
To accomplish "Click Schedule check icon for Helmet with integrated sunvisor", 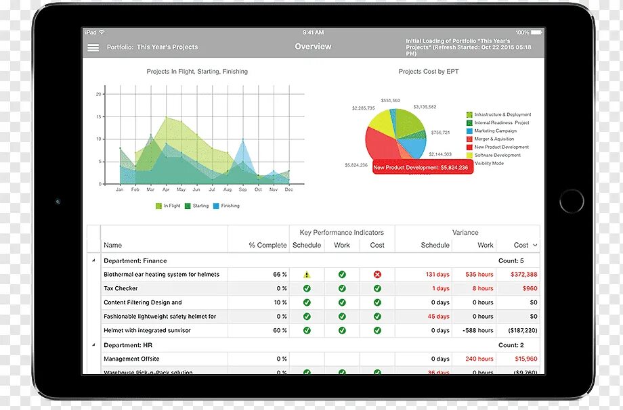I will [x=307, y=330].
